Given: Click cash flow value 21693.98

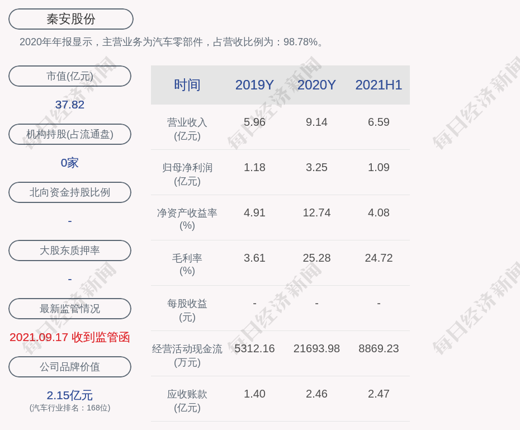Looking at the screenshot, I should [x=316, y=348].
